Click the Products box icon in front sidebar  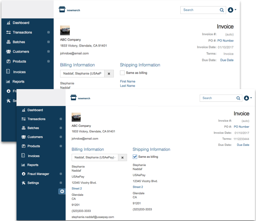24,146
